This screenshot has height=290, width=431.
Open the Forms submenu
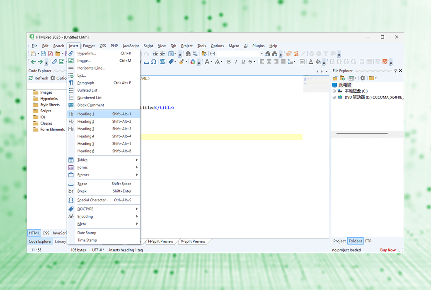(104, 167)
